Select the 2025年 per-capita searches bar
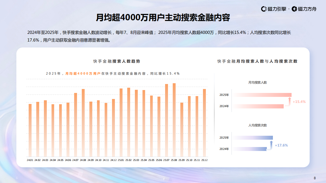This screenshot has height=183, width=326. 253,137
